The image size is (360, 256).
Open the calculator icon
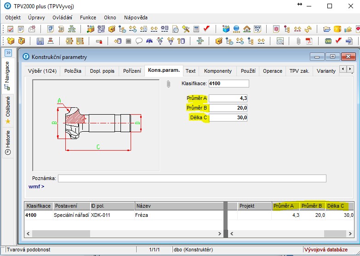(x=196, y=29)
